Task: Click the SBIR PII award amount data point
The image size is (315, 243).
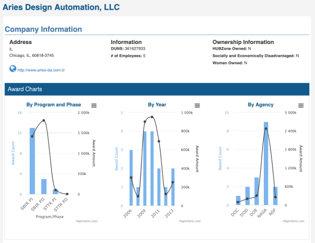Action: point(44,121)
